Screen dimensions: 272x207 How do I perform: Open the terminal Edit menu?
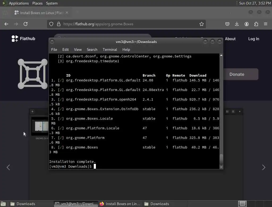65,49
